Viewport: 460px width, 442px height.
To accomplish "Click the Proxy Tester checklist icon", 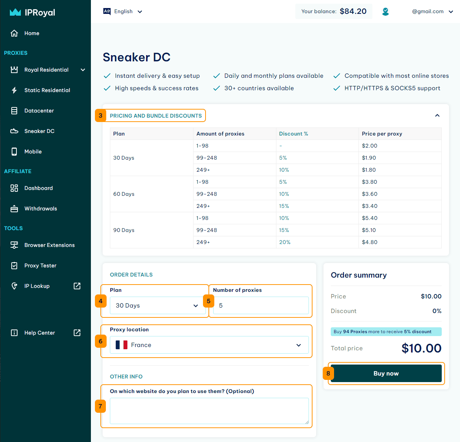I will 14,266.
